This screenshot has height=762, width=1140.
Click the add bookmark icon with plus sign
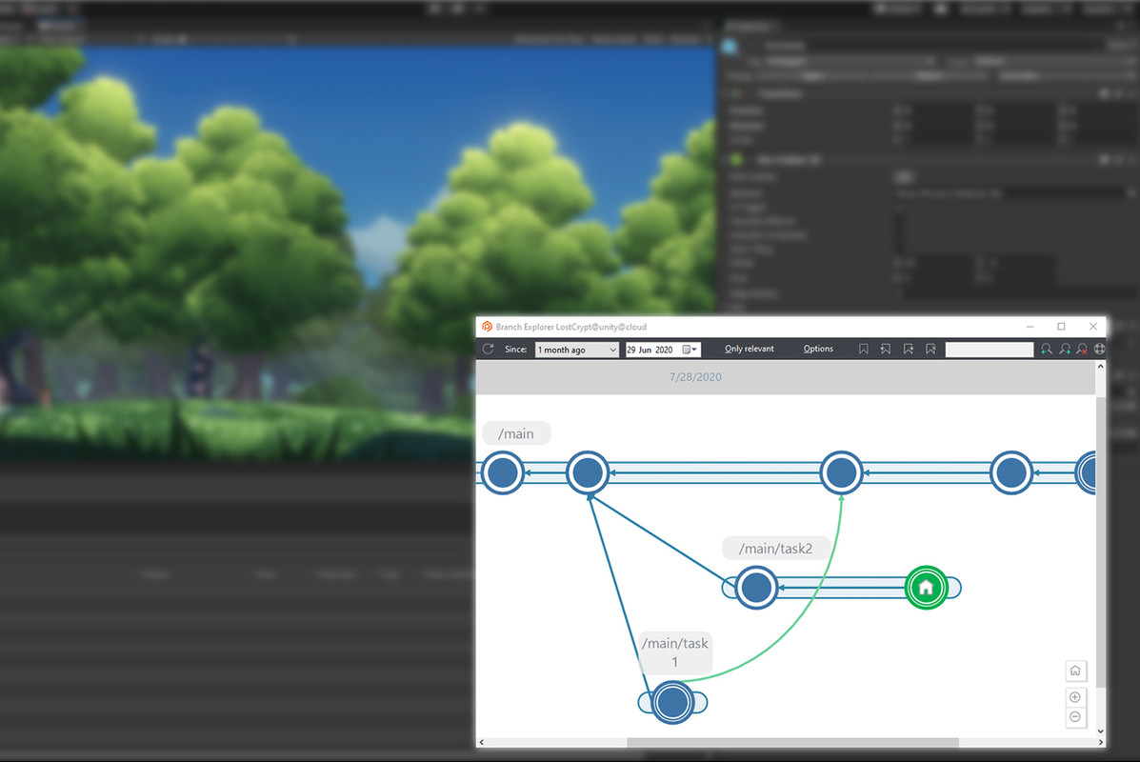[908, 349]
